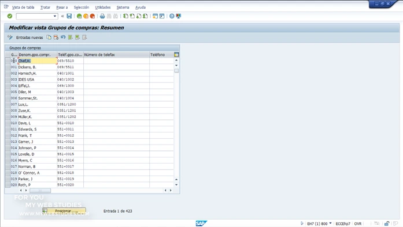Mark row selector for 020 Roth, P
This screenshot has width=403, height=227.
(8, 185)
